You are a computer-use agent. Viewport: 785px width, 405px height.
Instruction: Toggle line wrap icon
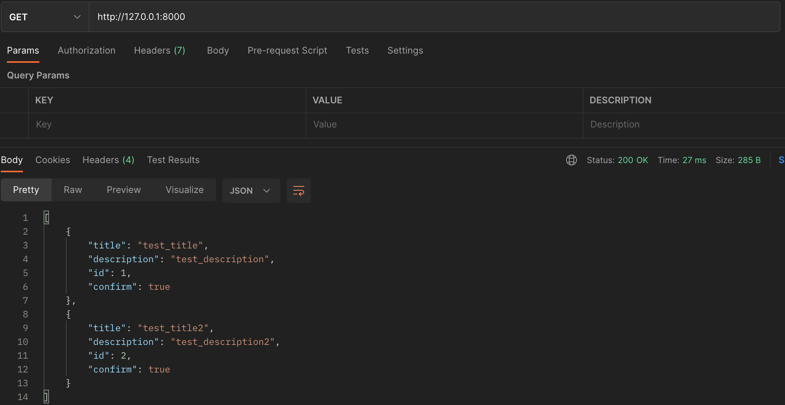[298, 191]
